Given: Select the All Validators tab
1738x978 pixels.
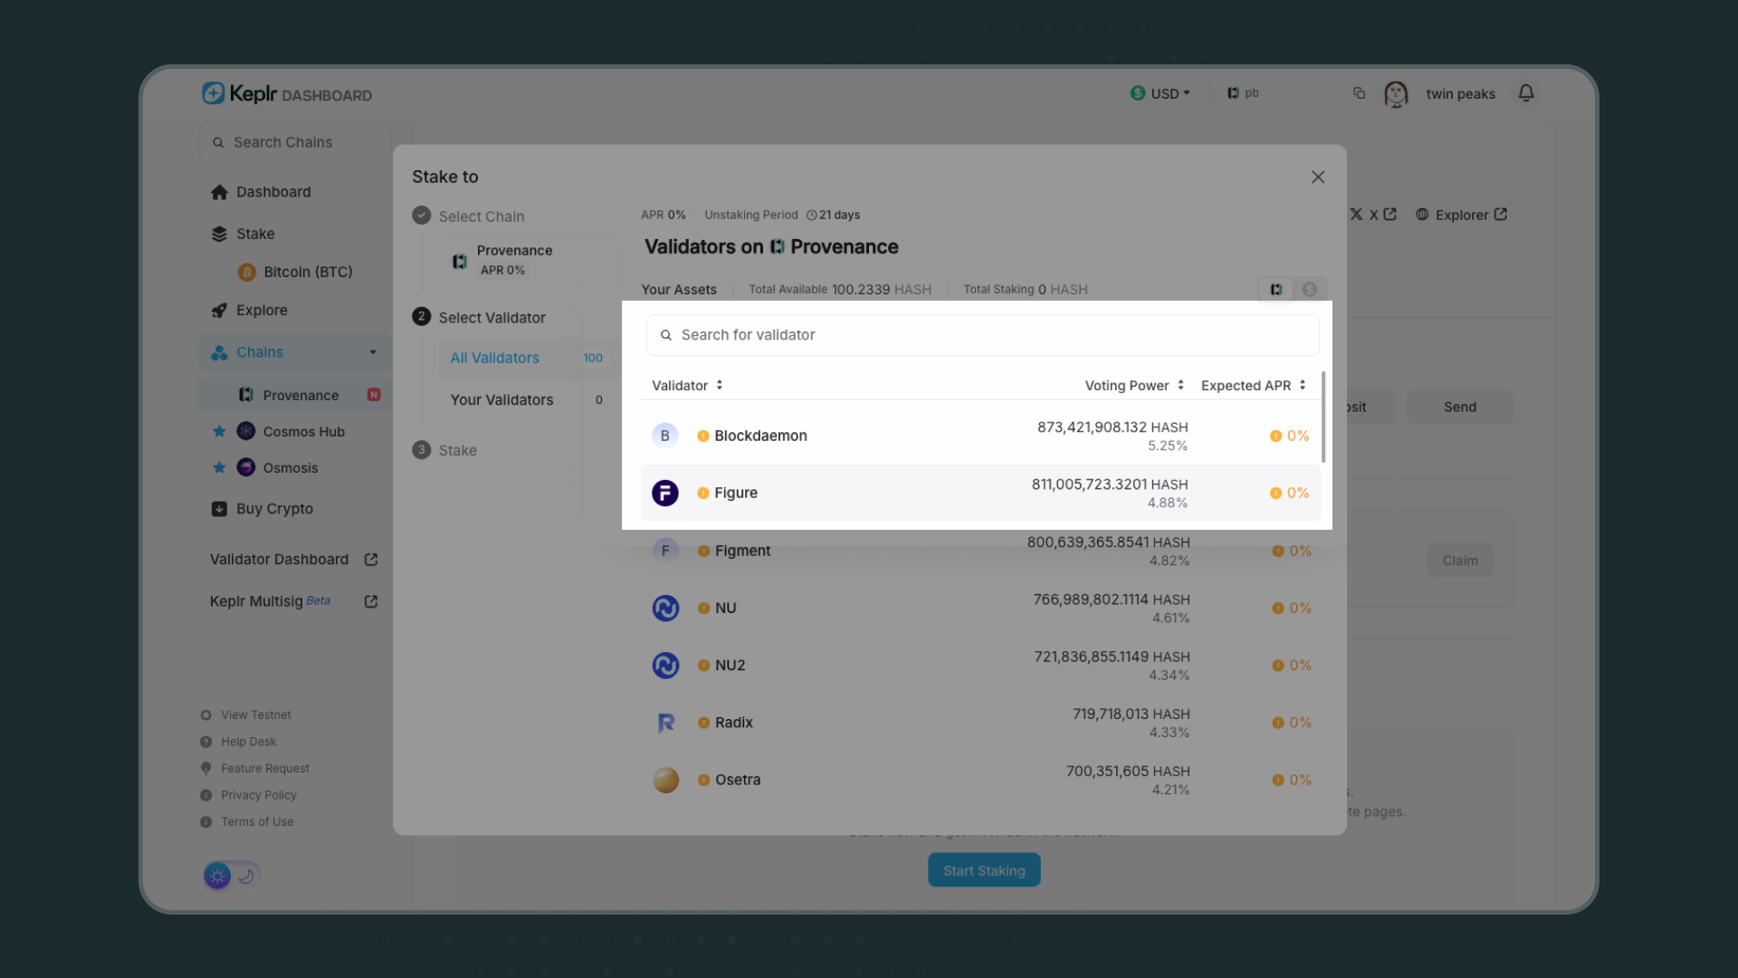Looking at the screenshot, I should [495, 358].
